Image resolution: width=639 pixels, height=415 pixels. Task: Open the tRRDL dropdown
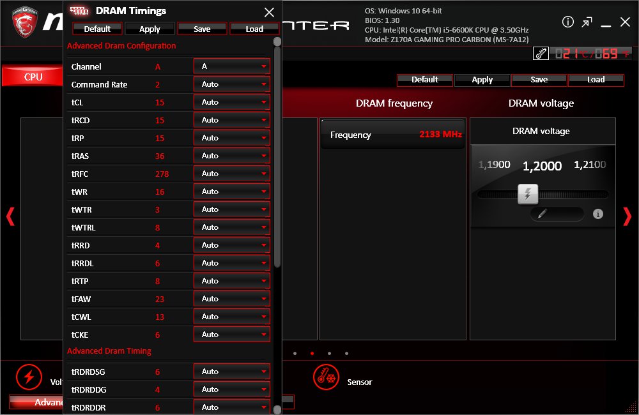pyautogui.click(x=232, y=263)
